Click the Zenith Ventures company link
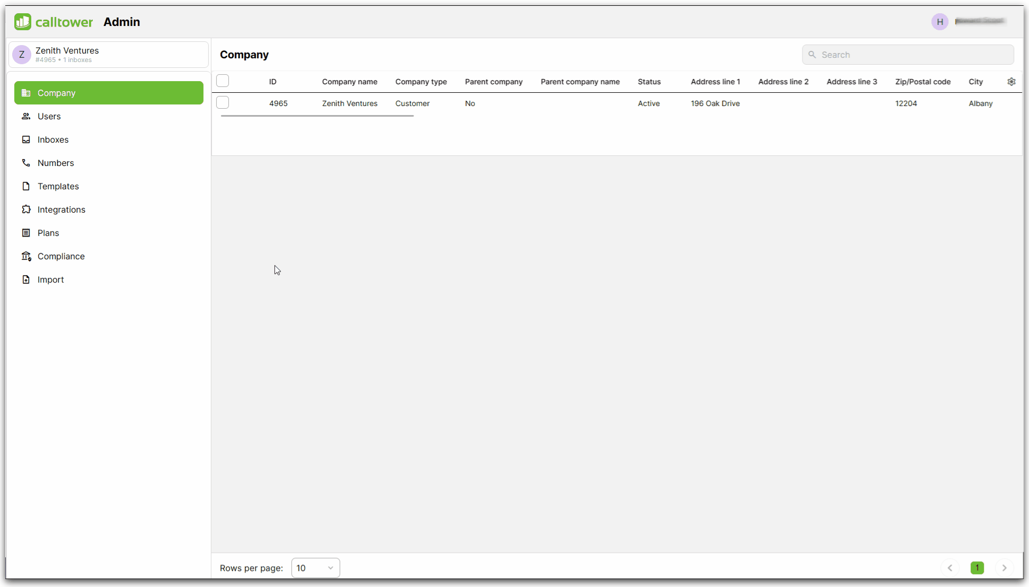 (349, 102)
